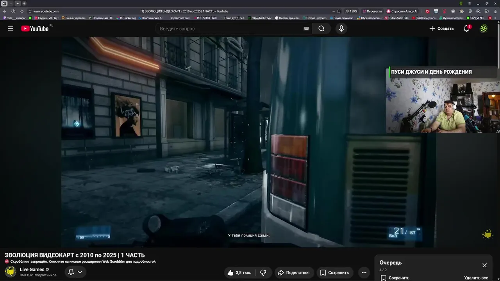Click the magnifier search button
500x281 pixels.
[x=321, y=28]
